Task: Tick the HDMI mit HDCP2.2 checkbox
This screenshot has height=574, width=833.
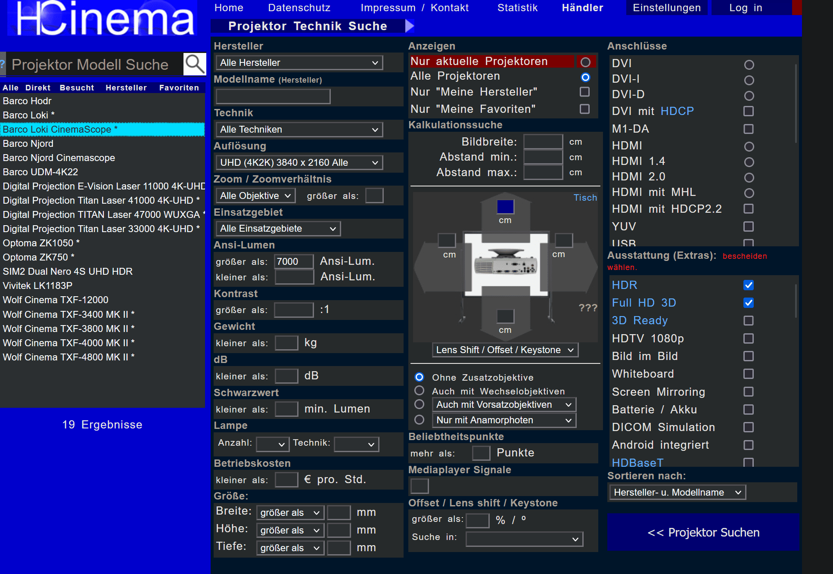Action: pyautogui.click(x=749, y=209)
